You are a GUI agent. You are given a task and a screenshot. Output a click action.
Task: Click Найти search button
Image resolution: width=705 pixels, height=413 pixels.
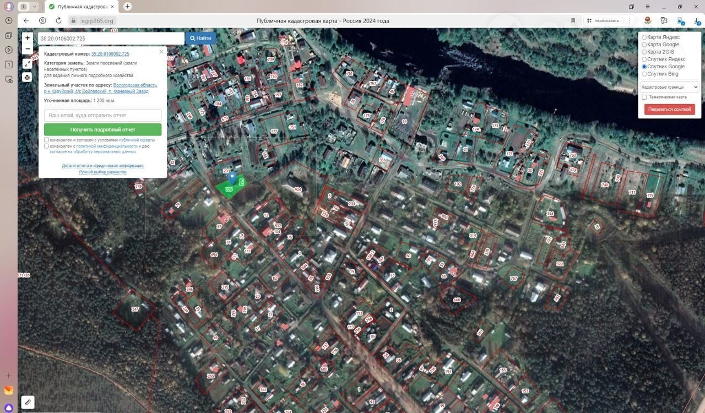[x=200, y=39]
